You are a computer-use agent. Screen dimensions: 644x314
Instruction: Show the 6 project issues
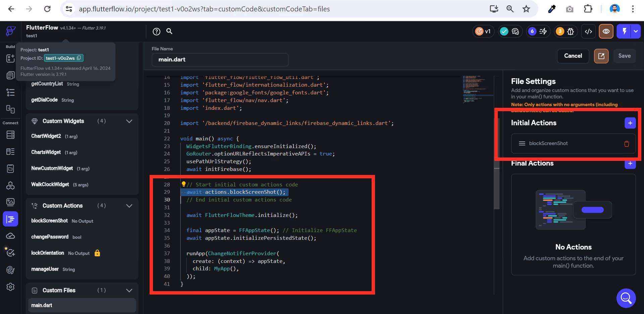538,31
